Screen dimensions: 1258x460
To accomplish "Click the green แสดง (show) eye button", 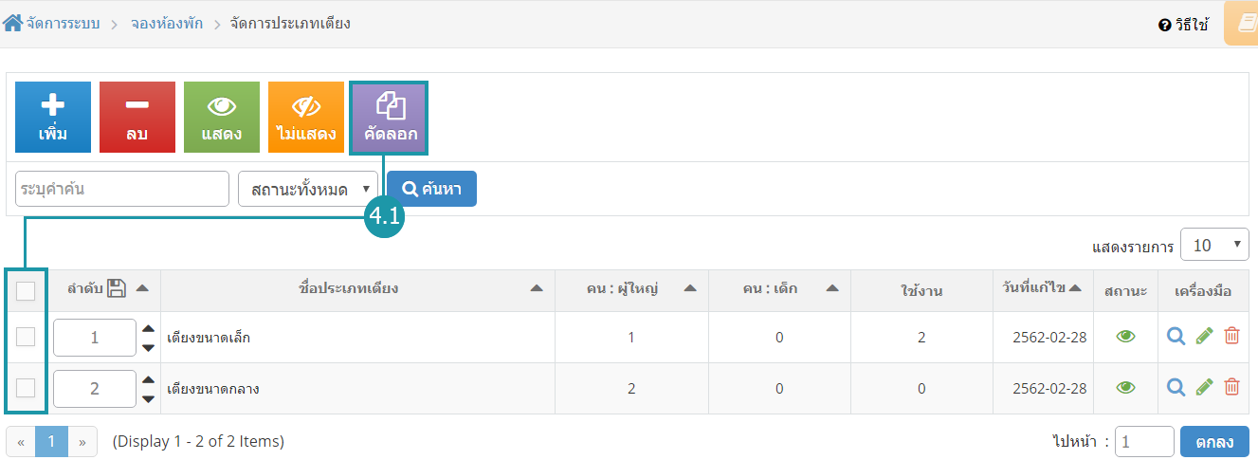I will [222, 117].
